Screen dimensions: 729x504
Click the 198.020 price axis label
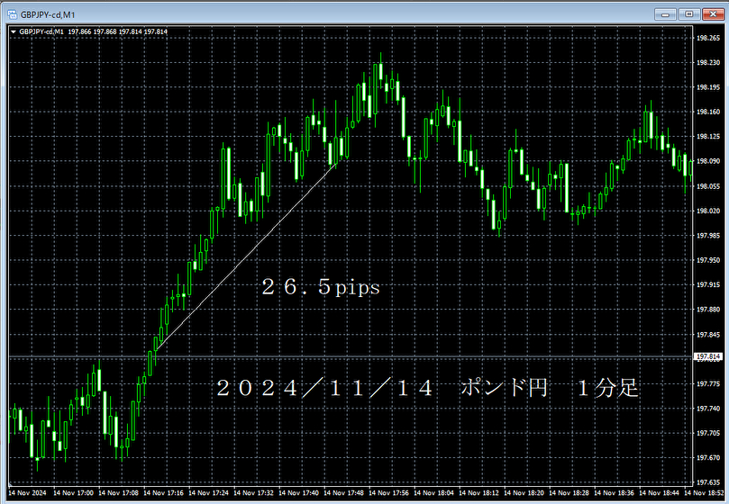707,211
